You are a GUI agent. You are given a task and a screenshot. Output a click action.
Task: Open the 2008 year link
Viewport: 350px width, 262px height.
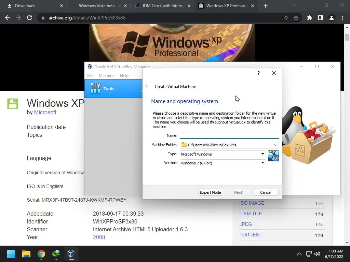(x=99, y=237)
